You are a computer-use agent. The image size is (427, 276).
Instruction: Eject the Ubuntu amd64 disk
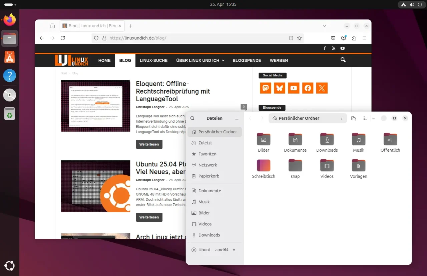pyautogui.click(x=234, y=250)
